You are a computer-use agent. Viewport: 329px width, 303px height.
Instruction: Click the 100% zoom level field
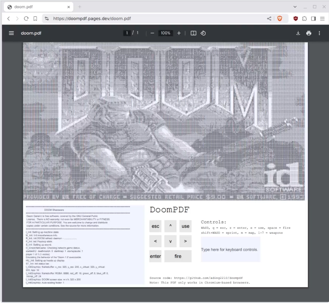point(166,33)
